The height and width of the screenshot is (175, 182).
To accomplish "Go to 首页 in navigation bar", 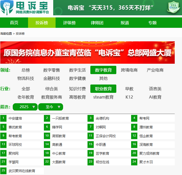I will (x=14, y=23).
